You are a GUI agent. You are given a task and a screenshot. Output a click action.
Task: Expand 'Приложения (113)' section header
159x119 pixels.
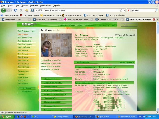57,102
